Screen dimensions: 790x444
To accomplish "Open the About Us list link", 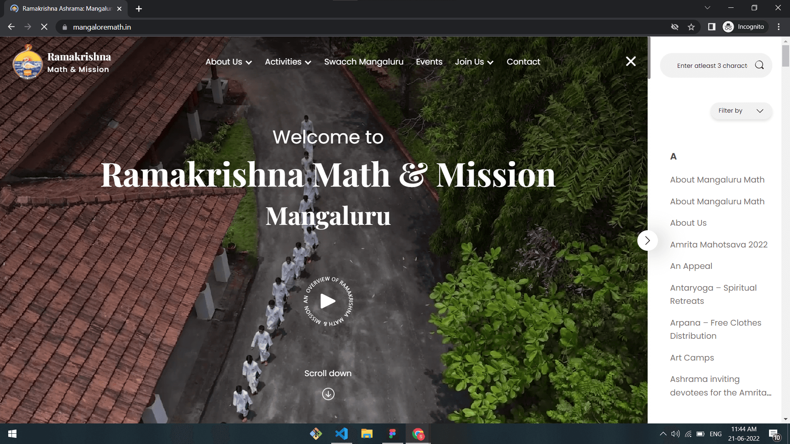I will (688, 223).
